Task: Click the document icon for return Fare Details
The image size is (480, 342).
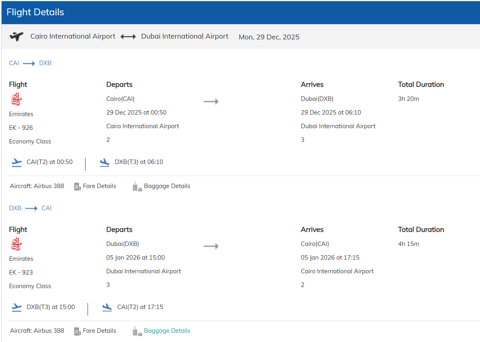Action: 78,331
